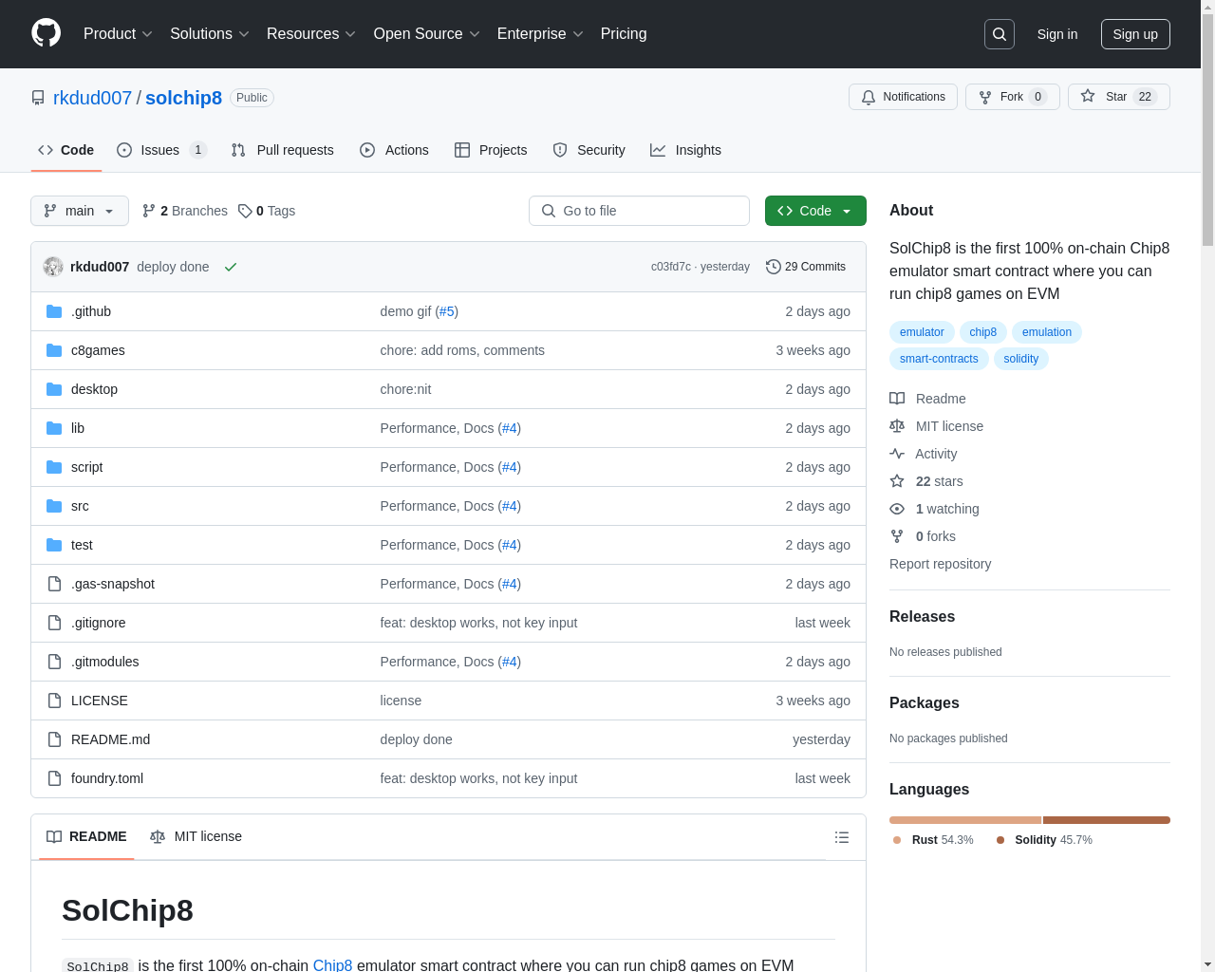Expand the Open Source menu

(426, 34)
